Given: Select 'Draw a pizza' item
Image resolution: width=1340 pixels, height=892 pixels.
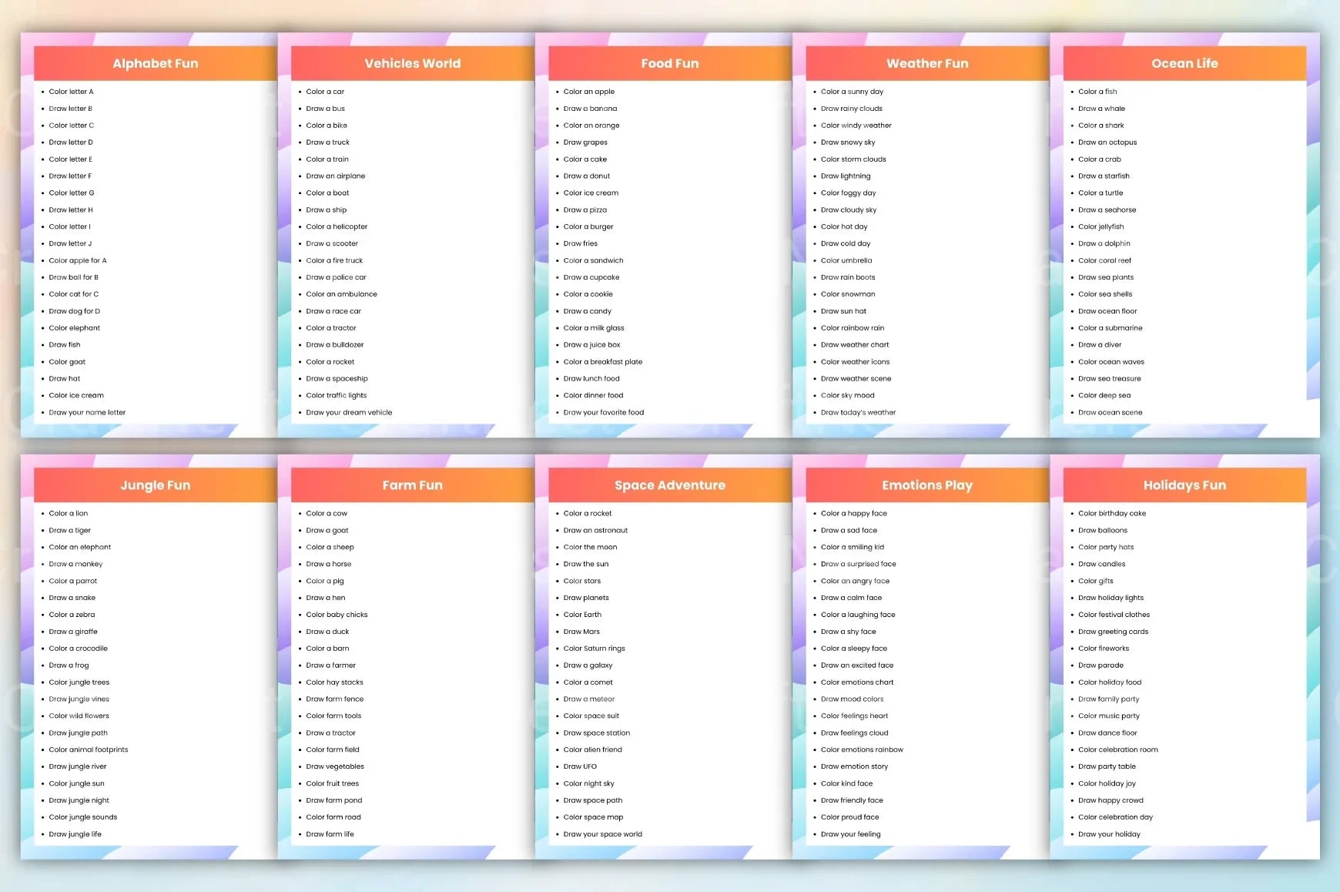Looking at the screenshot, I should pos(585,210).
